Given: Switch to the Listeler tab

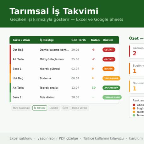Looking at the screenshot, I should (x=54, y=108).
